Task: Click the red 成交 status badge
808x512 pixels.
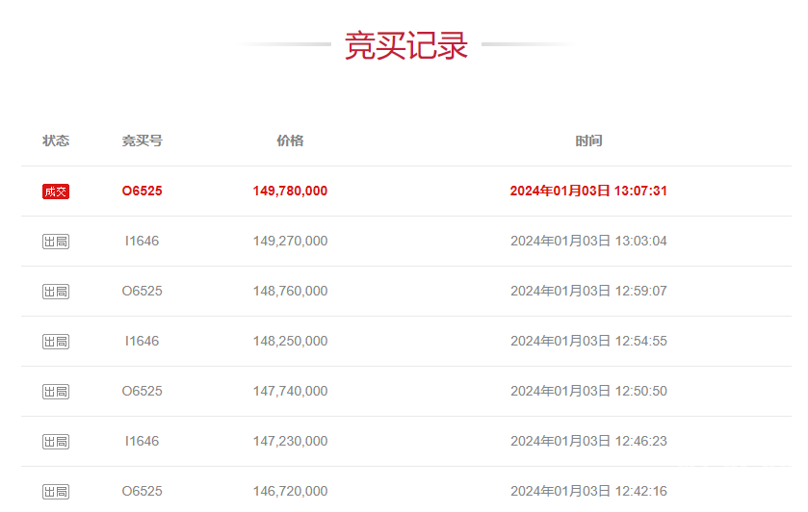Action: [56, 192]
